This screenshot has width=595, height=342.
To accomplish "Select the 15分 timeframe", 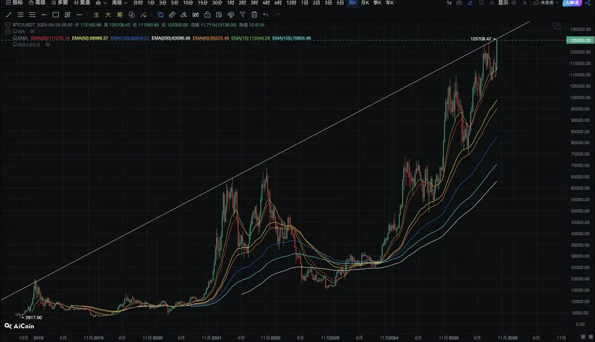I will pyautogui.click(x=202, y=3).
